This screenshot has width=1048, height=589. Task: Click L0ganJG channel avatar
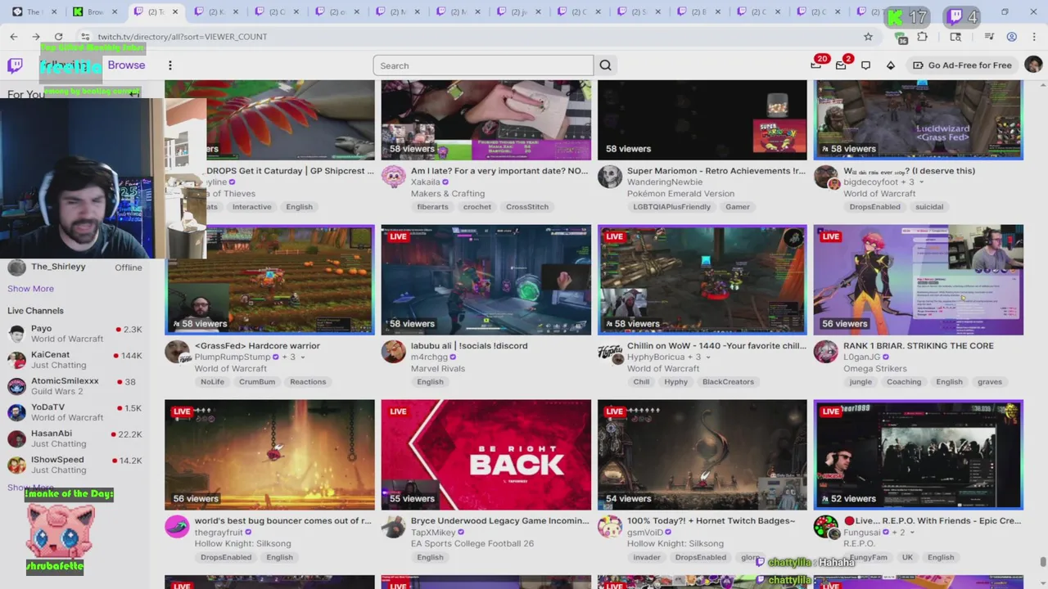[x=825, y=352]
